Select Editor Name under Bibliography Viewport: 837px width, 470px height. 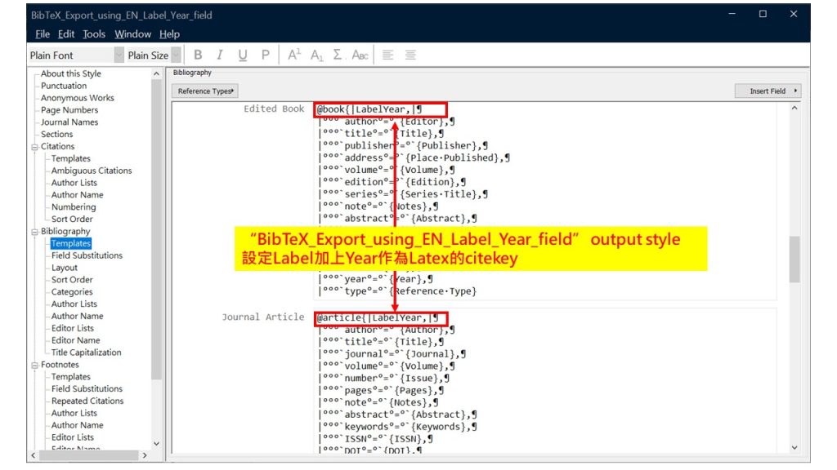tap(76, 340)
